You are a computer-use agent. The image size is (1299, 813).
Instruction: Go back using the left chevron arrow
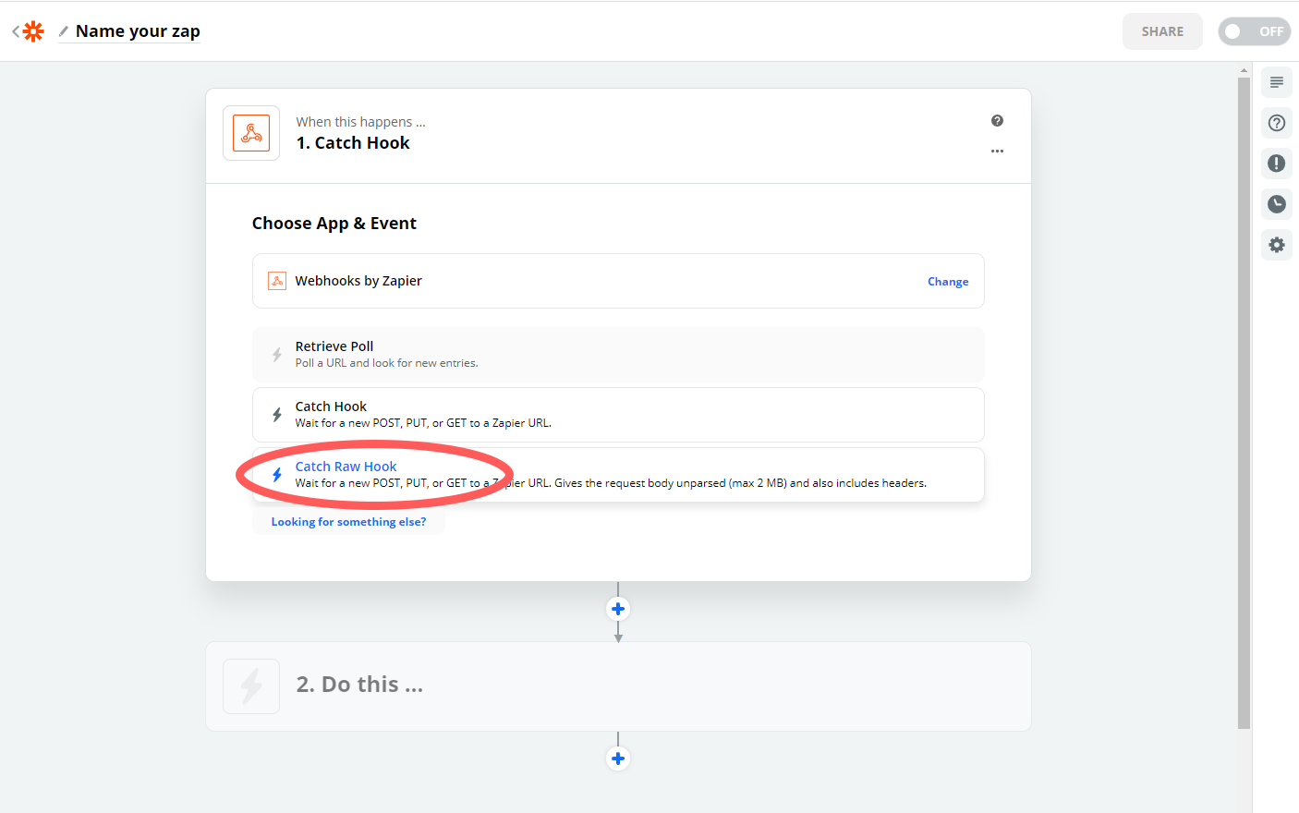pos(14,30)
